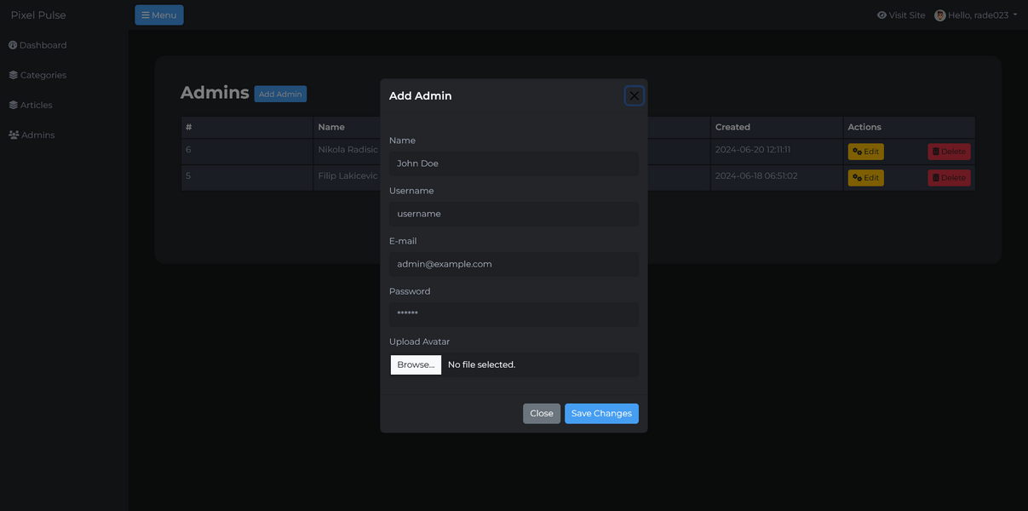This screenshot has height=511, width=1028.
Task: Click the Add Admin button beside heading
Action: [x=280, y=95]
